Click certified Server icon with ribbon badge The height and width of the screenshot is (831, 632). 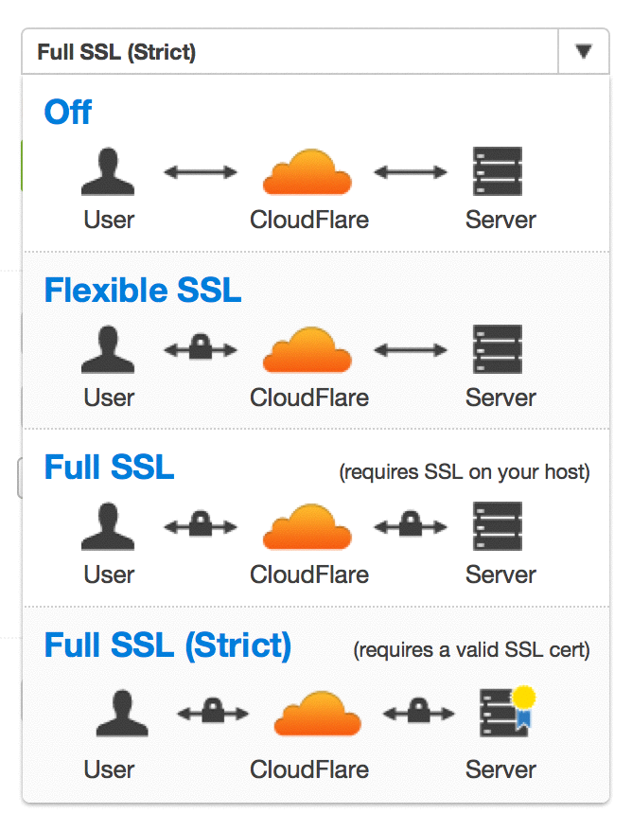point(507,712)
